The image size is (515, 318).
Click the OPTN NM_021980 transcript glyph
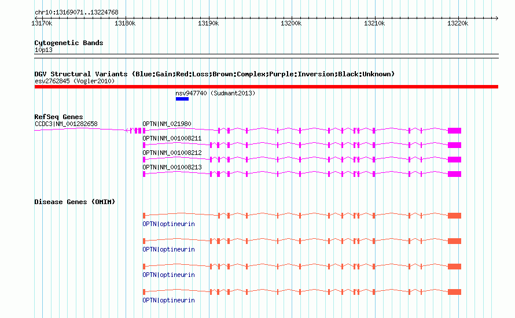coord(302,131)
